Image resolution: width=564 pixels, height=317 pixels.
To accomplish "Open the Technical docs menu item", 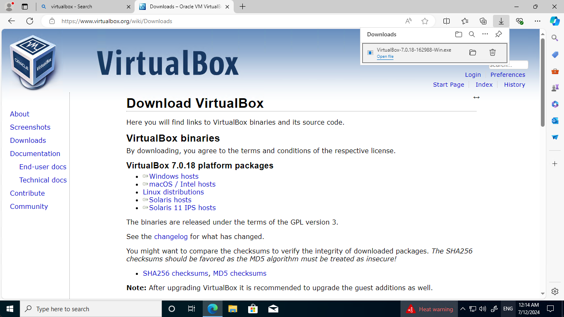I will coord(43,180).
